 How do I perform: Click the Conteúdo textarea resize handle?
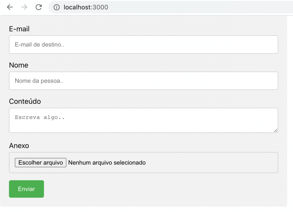pos(276,130)
